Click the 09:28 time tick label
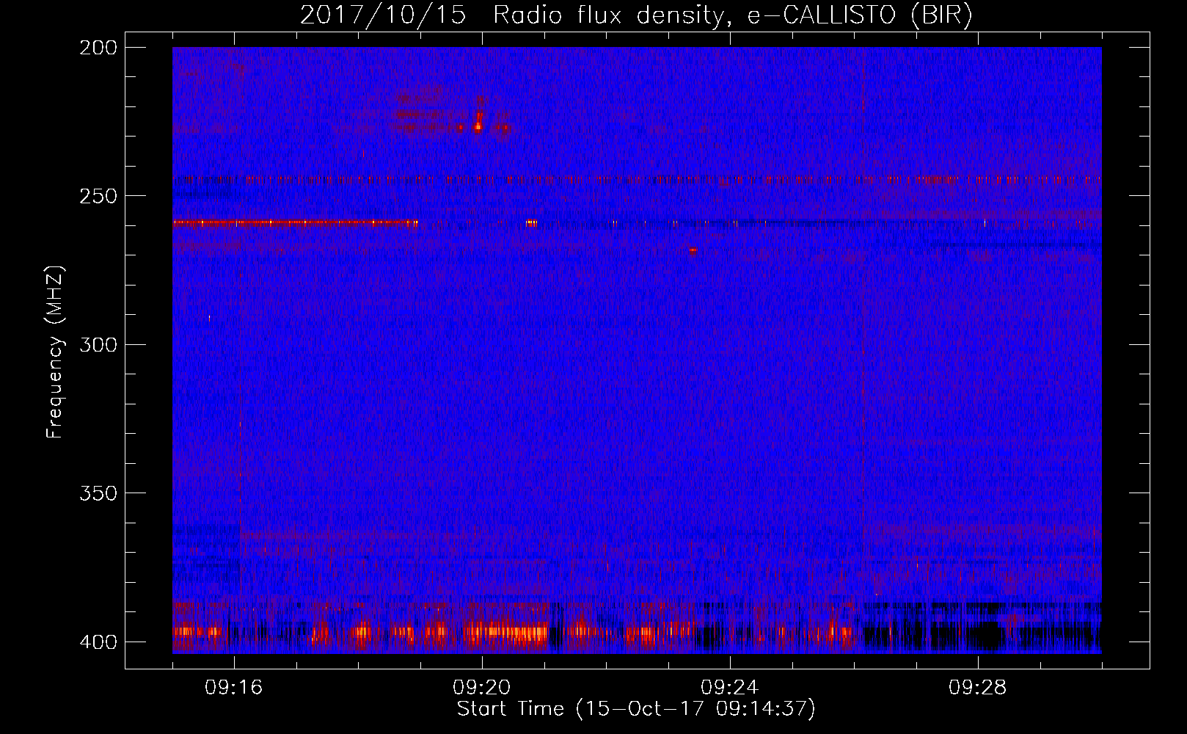Viewport: 1187px width, 734px height. [978, 687]
